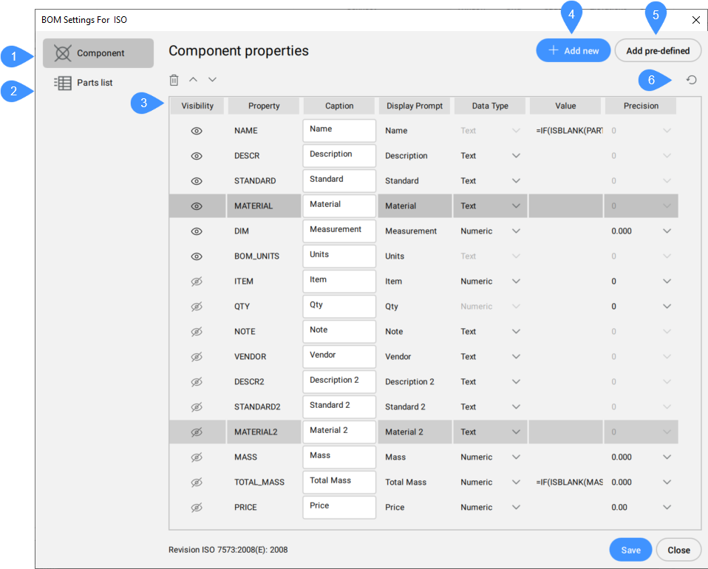
Task: Toggle visibility of the NAME property
Action: tap(197, 131)
